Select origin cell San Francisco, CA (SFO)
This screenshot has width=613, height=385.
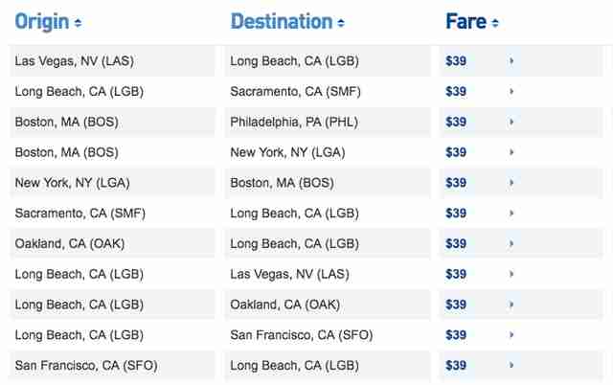pyautogui.click(x=86, y=366)
